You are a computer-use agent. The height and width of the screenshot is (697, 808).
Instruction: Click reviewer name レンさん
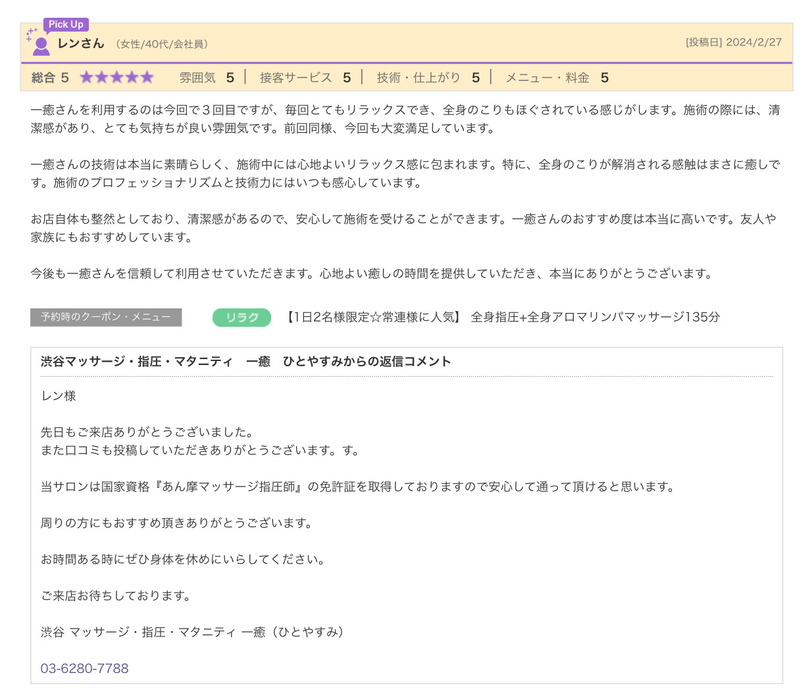[80, 43]
